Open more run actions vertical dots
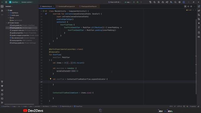The width and height of the screenshot is (201, 113). [141, 2]
